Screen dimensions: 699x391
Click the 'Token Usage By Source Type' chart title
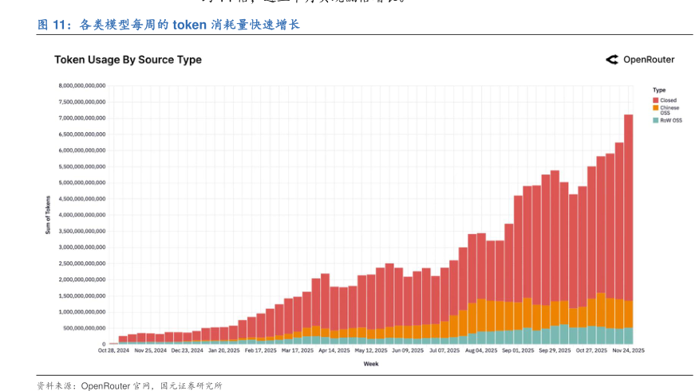tap(128, 60)
